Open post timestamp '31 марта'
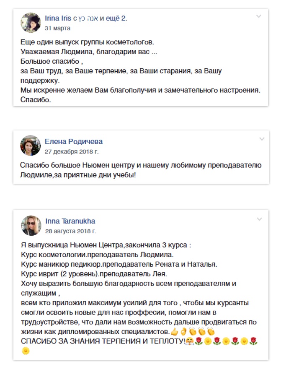Screen dimensions: 281x372 pyautogui.click(x=57, y=28)
